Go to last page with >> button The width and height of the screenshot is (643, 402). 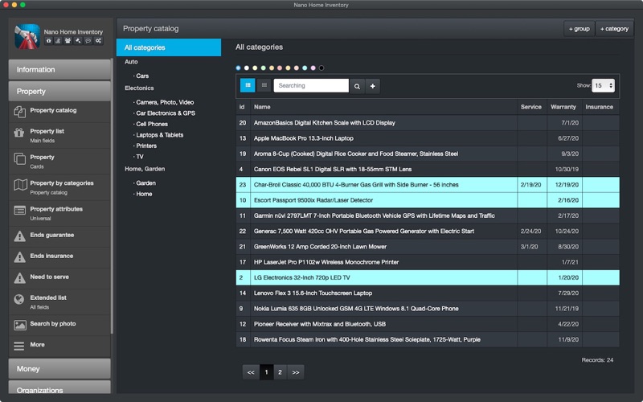296,372
